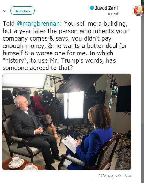
Task: Click the Persian follow button
Action: tap(22, 11)
